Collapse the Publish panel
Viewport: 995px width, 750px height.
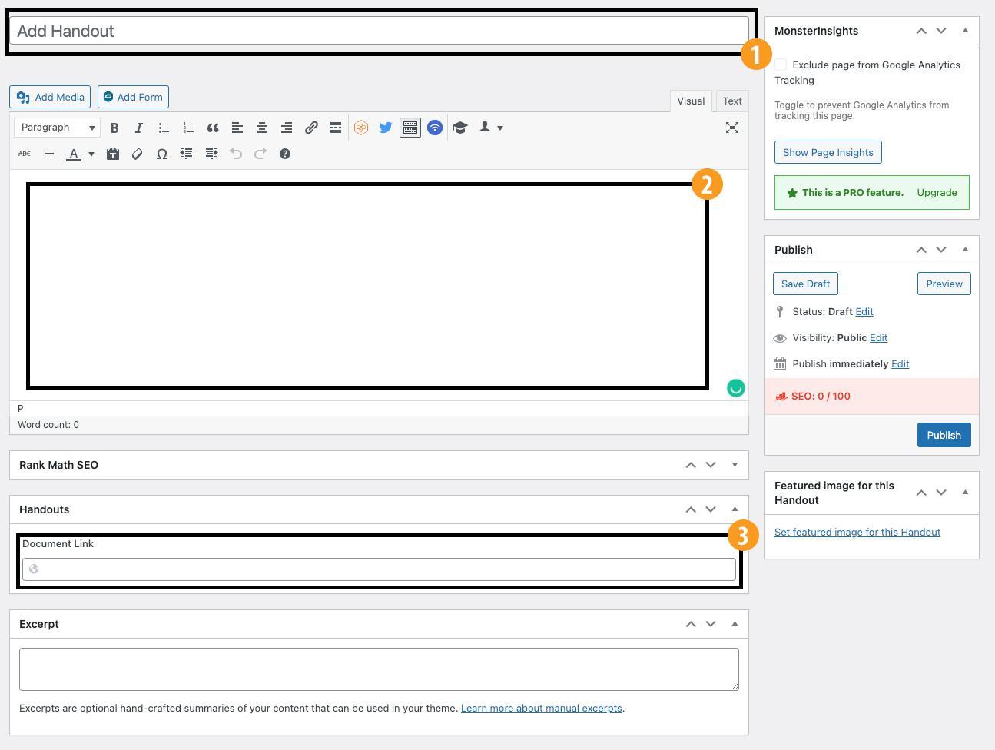(965, 250)
